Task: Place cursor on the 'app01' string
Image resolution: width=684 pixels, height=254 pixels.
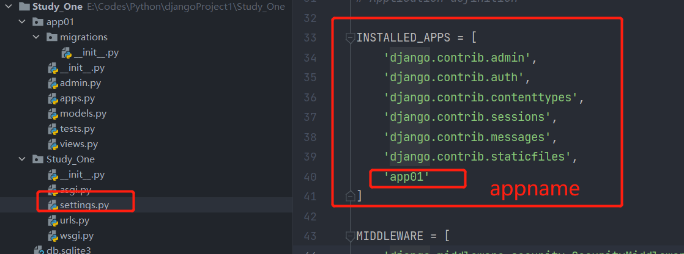Action: 407,177
